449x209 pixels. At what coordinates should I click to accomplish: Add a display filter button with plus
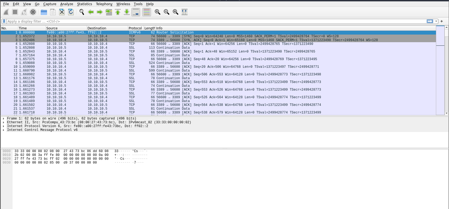tap(442, 21)
